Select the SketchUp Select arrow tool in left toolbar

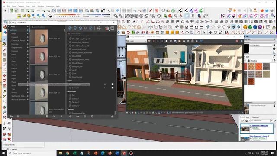tap(4, 39)
